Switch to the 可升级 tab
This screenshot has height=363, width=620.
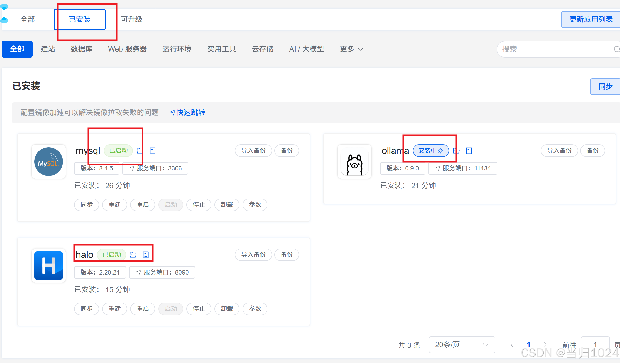point(132,19)
